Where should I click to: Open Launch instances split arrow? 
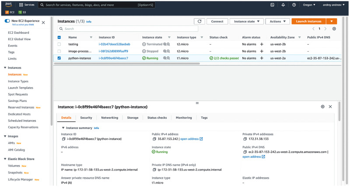click(332, 21)
